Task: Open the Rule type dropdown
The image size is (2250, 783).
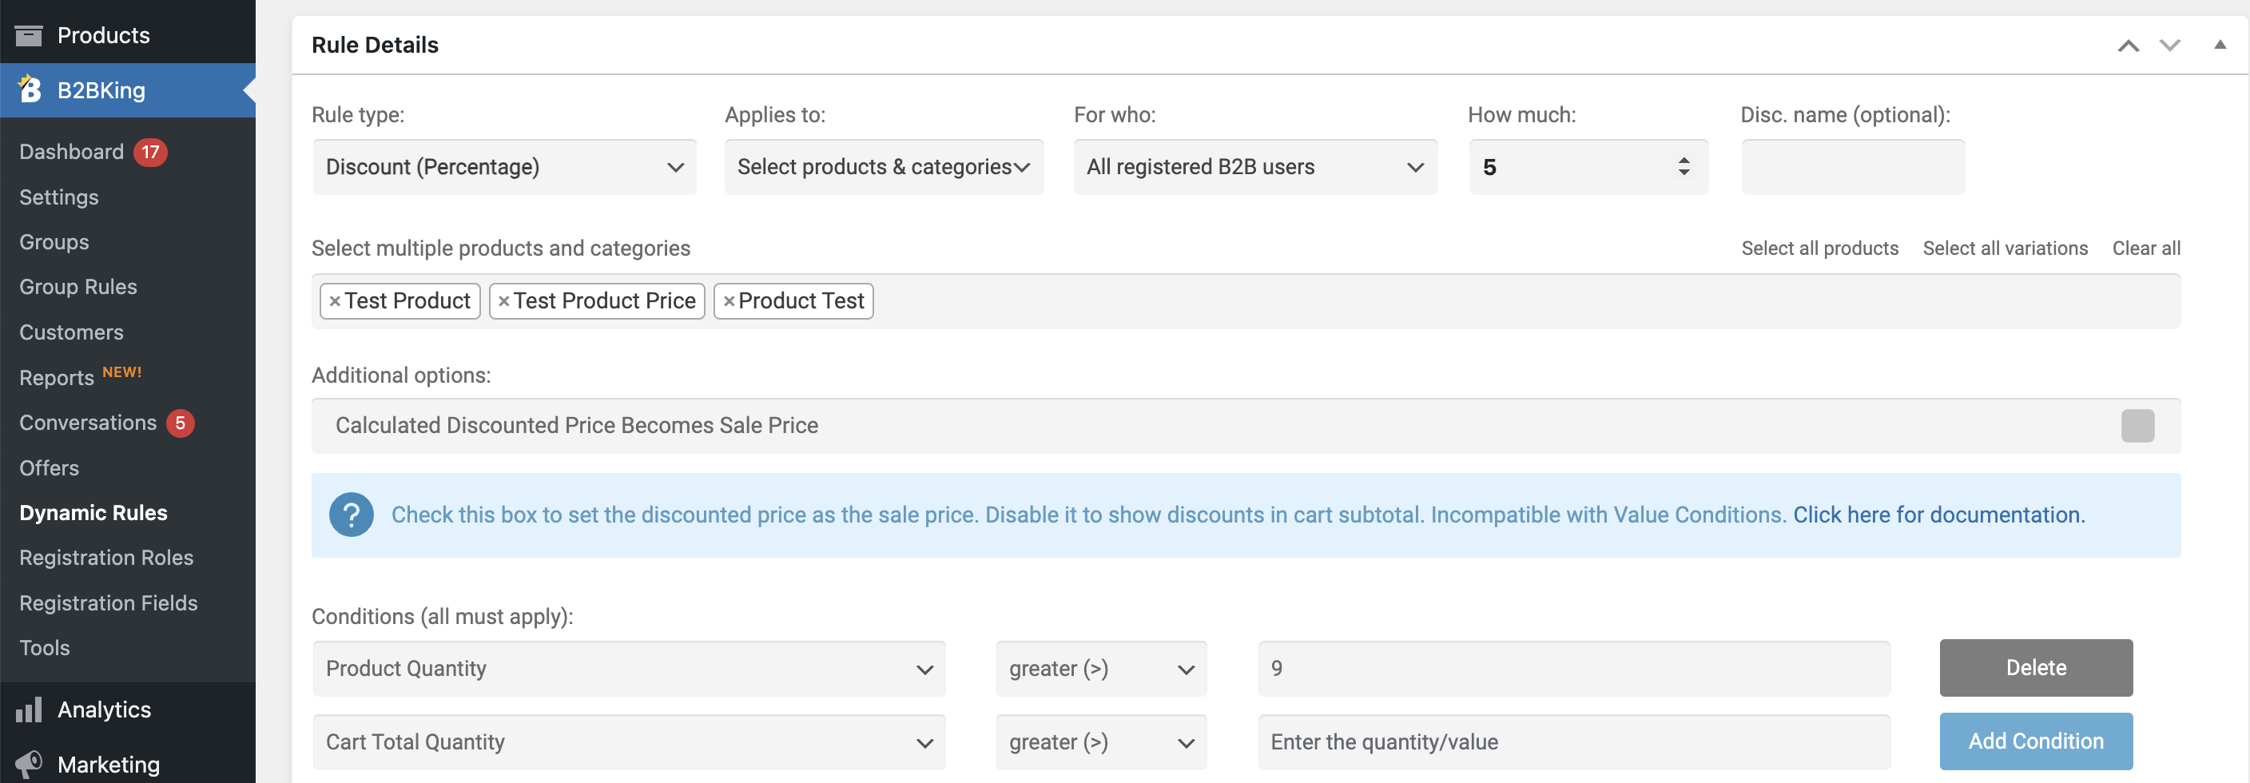Action: [504, 167]
